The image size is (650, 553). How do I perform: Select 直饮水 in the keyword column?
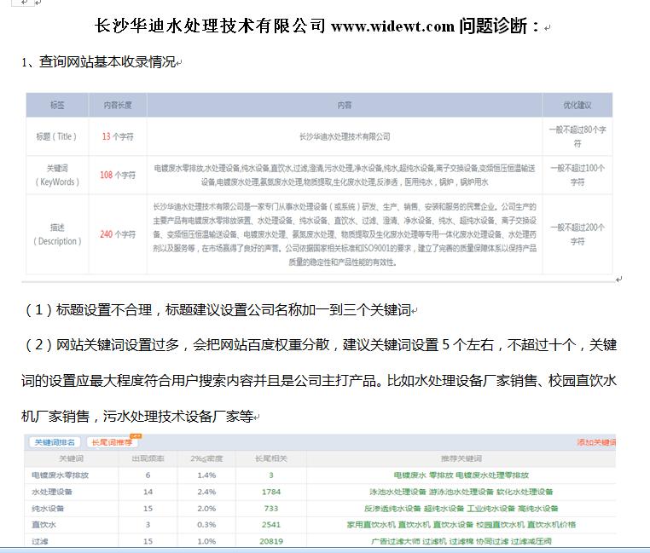coord(43,524)
